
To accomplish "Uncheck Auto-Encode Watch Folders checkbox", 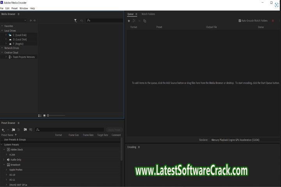I will pyautogui.click(x=240, y=21).
